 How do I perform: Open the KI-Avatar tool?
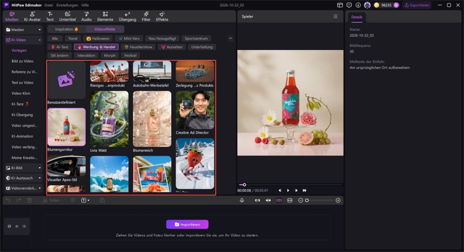pos(32,17)
